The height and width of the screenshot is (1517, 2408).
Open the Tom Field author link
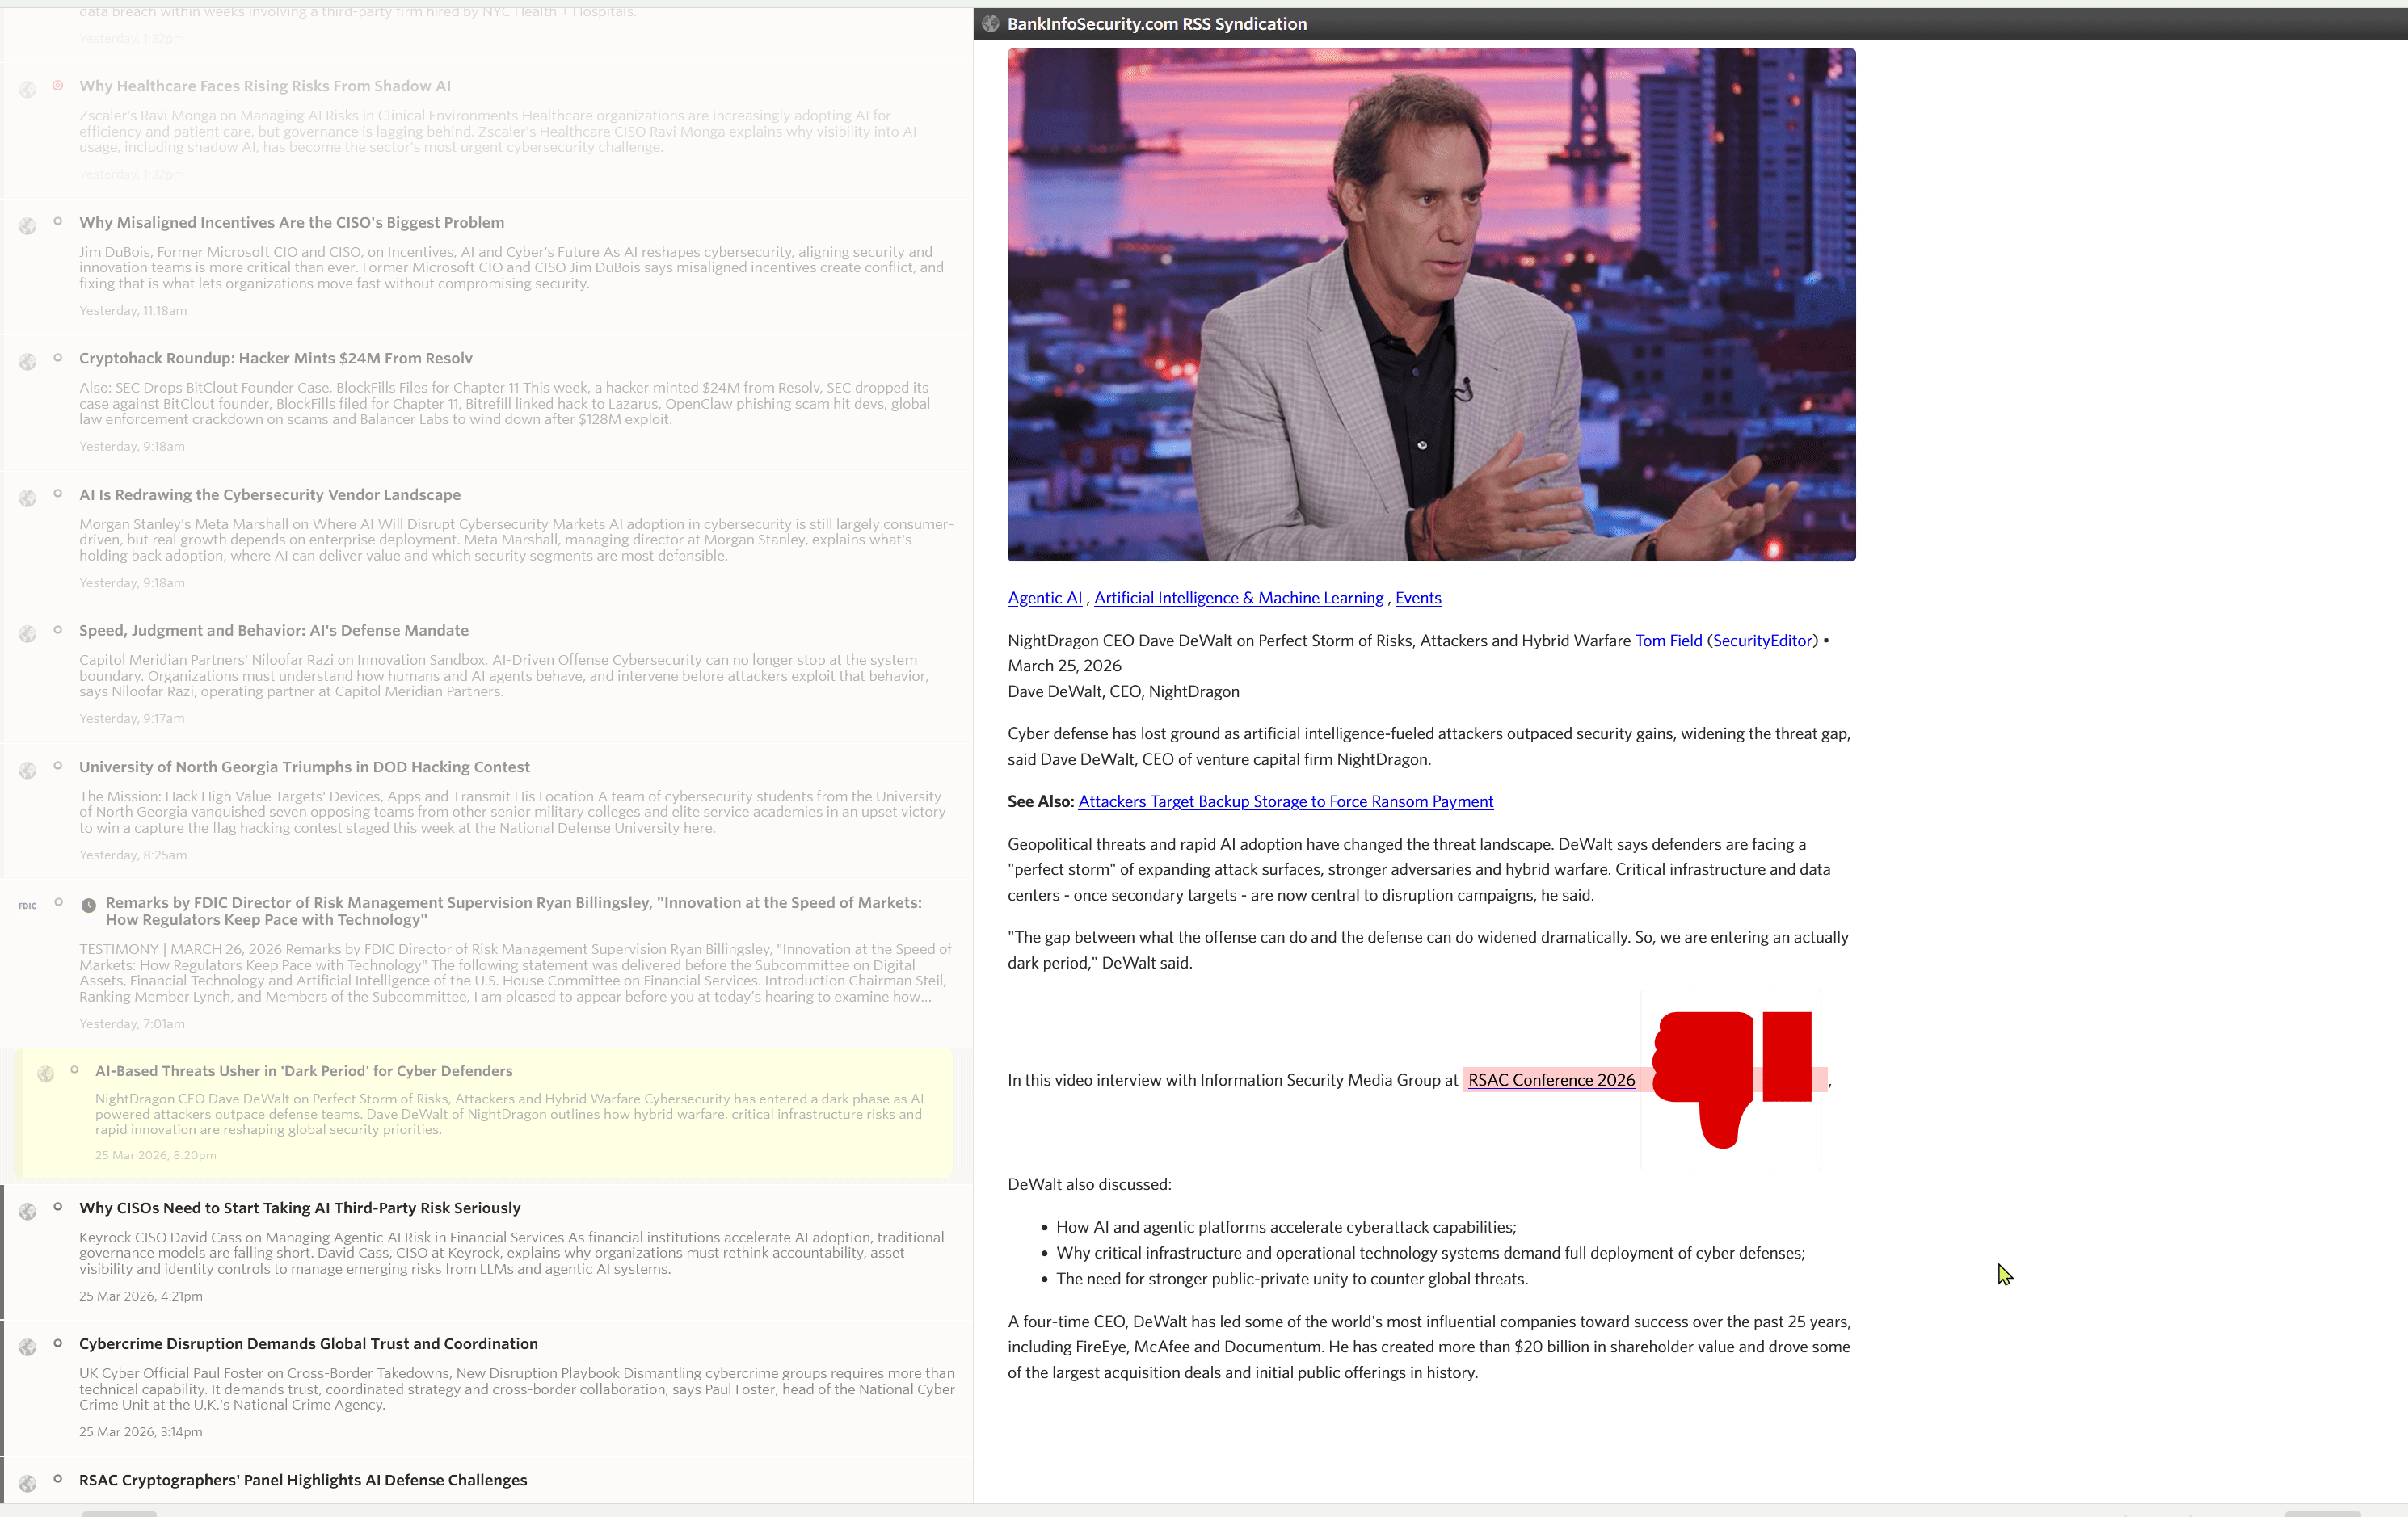coord(1668,641)
